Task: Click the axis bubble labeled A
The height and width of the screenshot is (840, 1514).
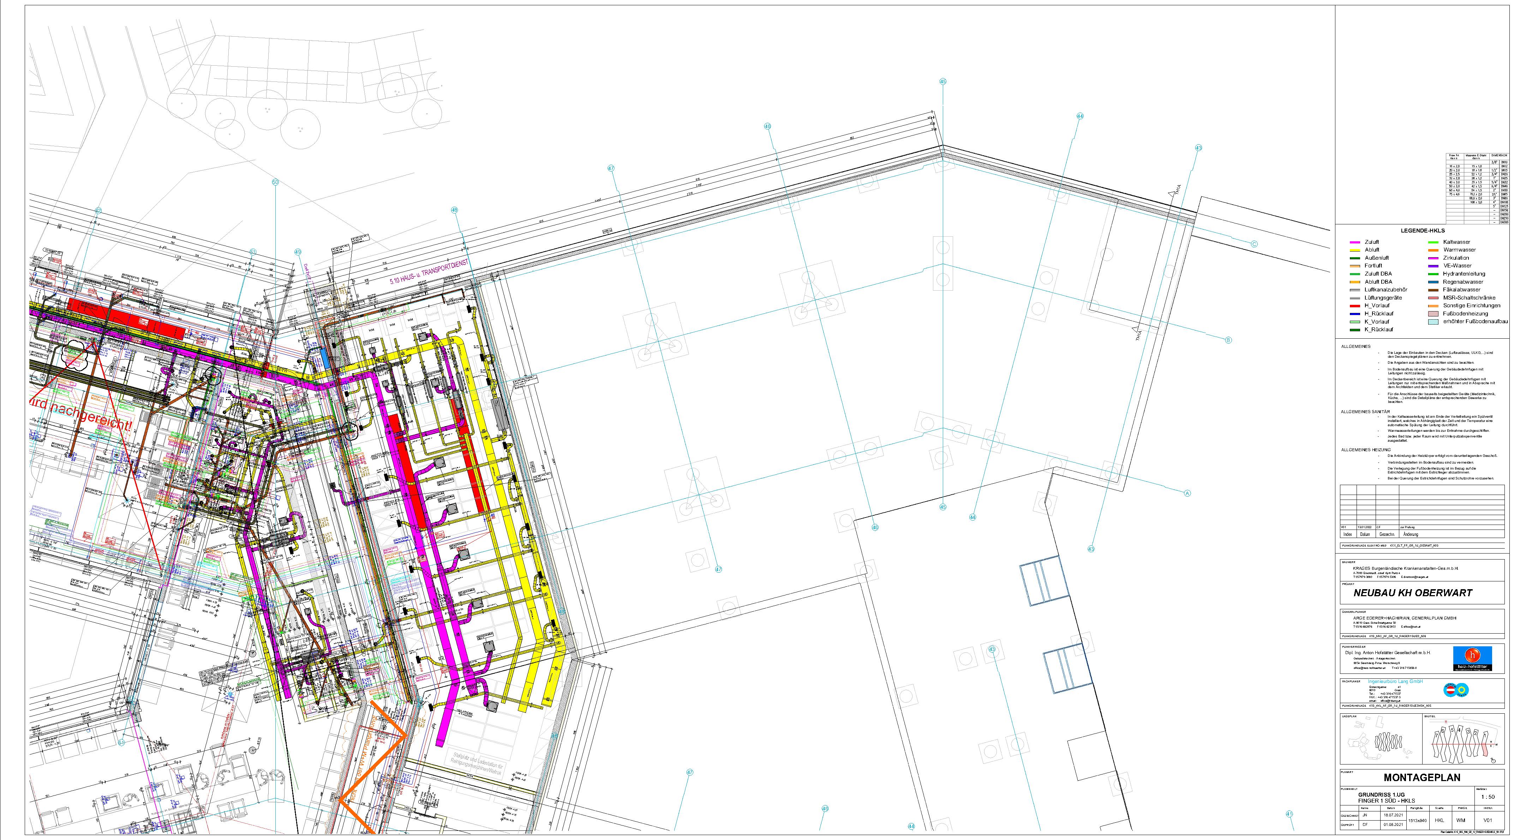Action: [x=1187, y=494]
